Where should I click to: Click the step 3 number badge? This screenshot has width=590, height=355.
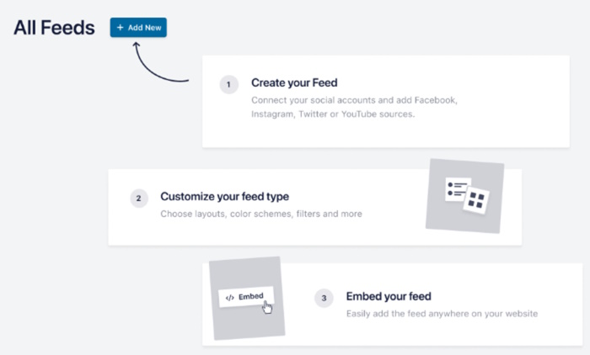pyautogui.click(x=324, y=298)
